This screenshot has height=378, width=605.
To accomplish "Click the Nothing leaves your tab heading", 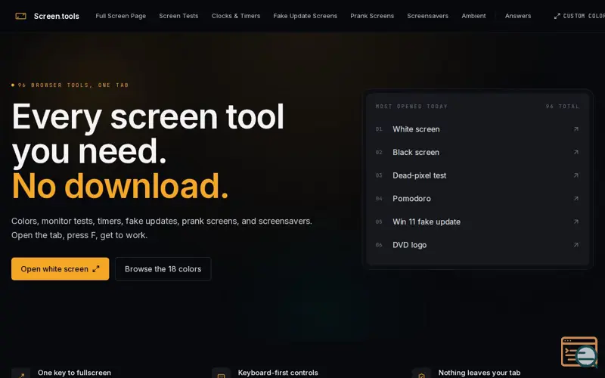I will (x=479, y=373).
